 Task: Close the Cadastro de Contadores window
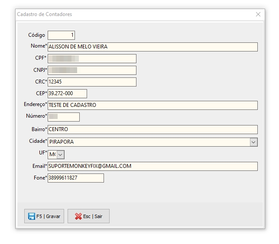(258, 14)
